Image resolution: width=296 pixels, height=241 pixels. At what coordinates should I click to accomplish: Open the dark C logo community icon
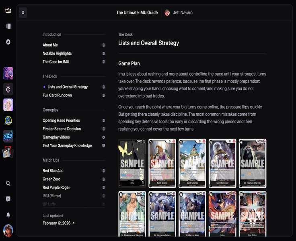pos(8,89)
